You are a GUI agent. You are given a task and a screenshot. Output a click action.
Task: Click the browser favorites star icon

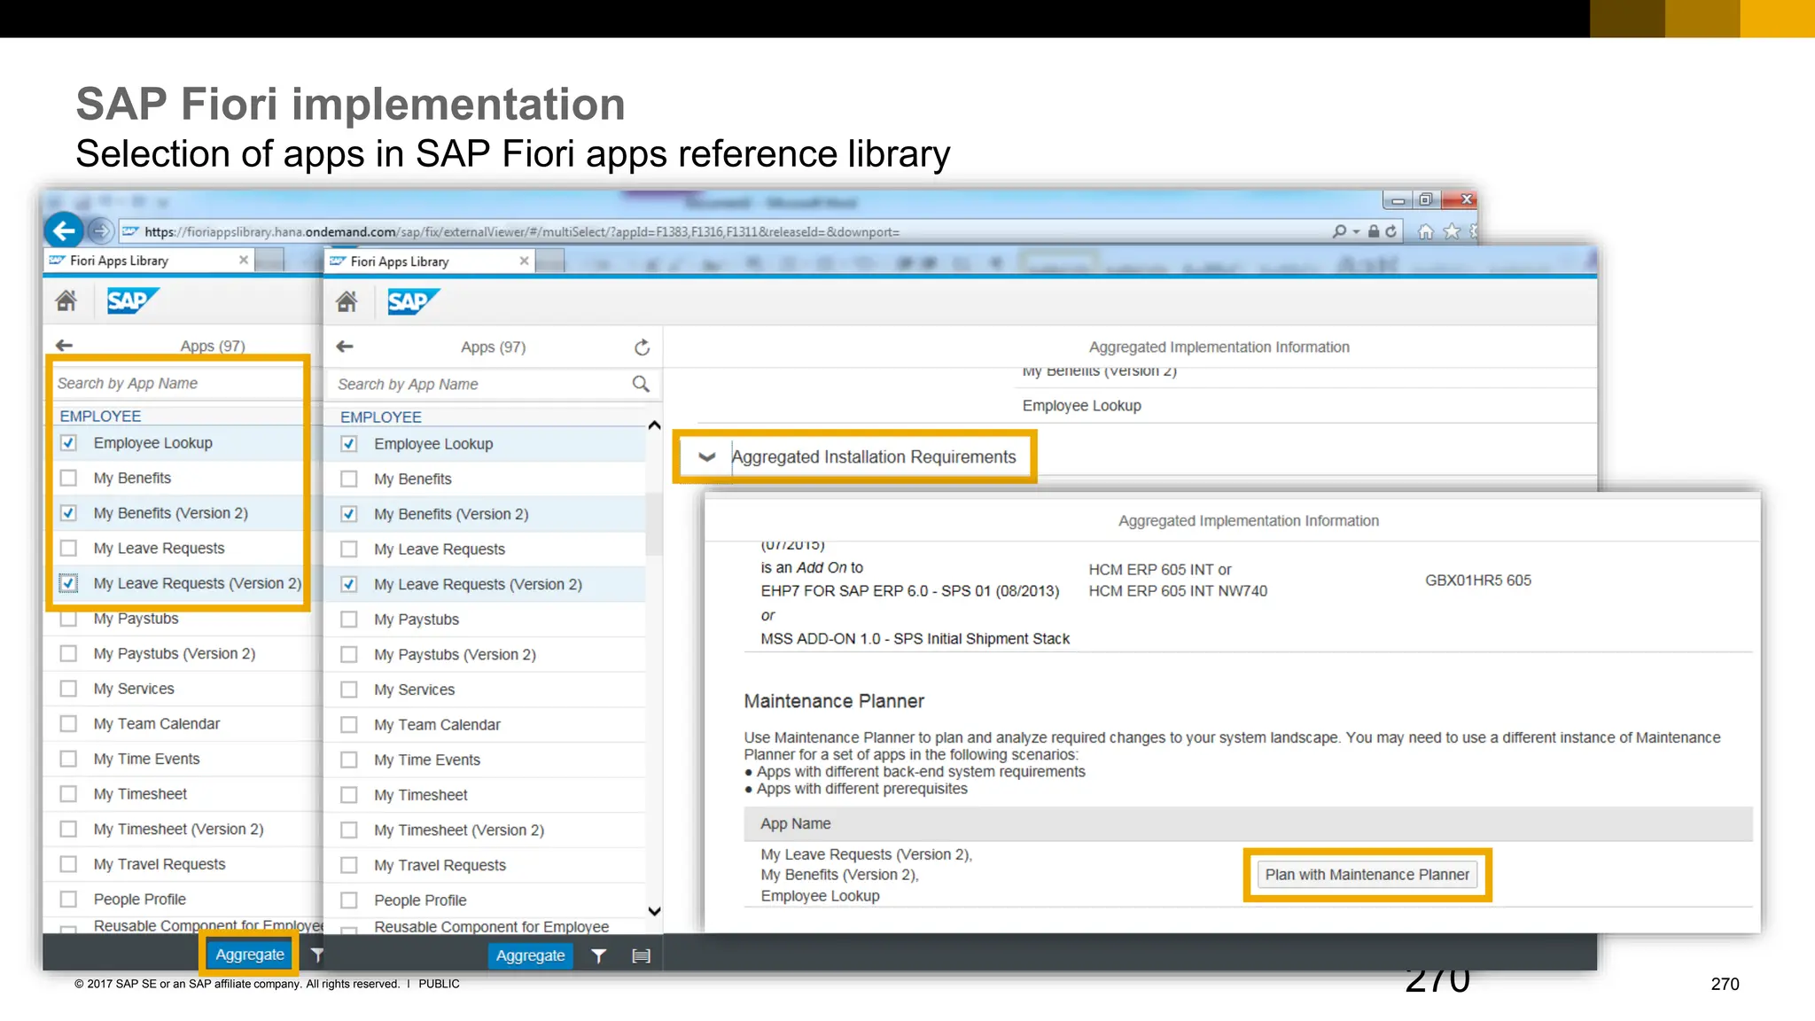point(1452,231)
